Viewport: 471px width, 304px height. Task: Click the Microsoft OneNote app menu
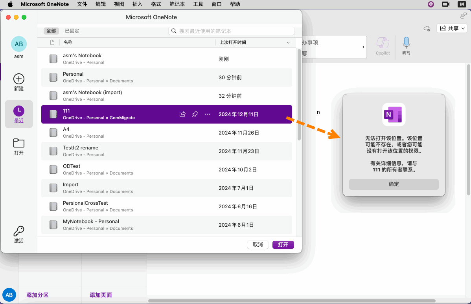click(45, 4)
